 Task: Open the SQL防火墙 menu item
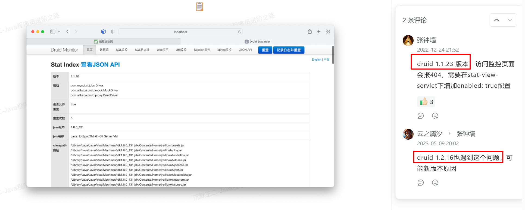pos(142,50)
